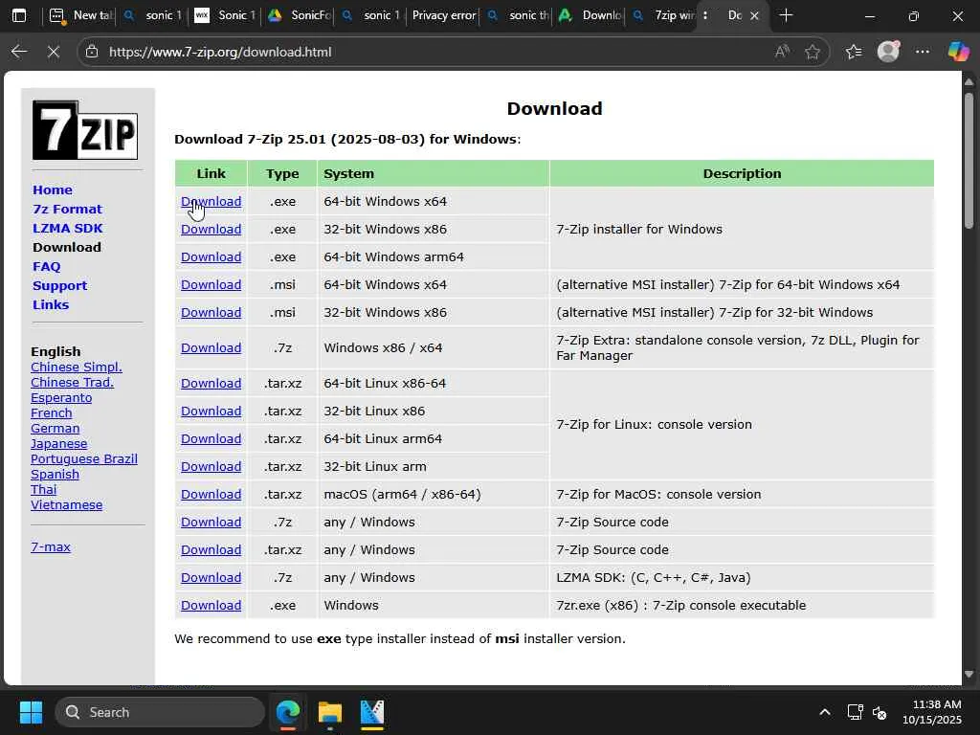Download 7zr.exe console executable
Image resolution: width=980 pixels, height=735 pixels.
point(212,605)
